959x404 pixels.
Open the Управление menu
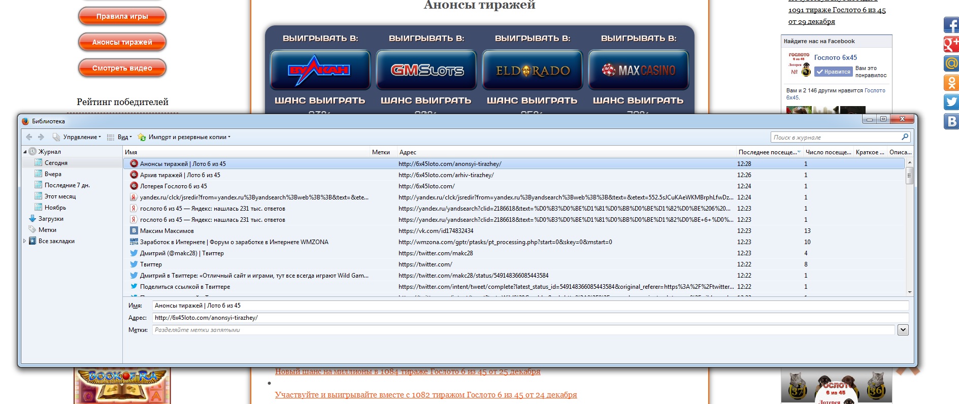(x=77, y=137)
